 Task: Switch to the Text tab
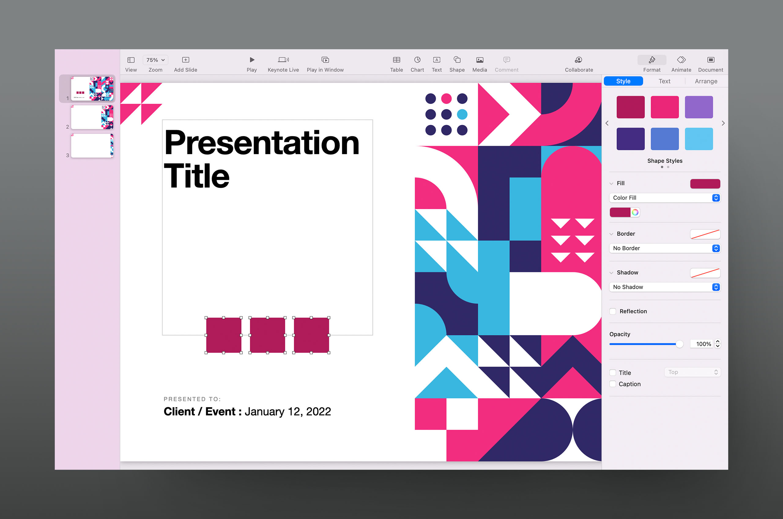(x=664, y=81)
